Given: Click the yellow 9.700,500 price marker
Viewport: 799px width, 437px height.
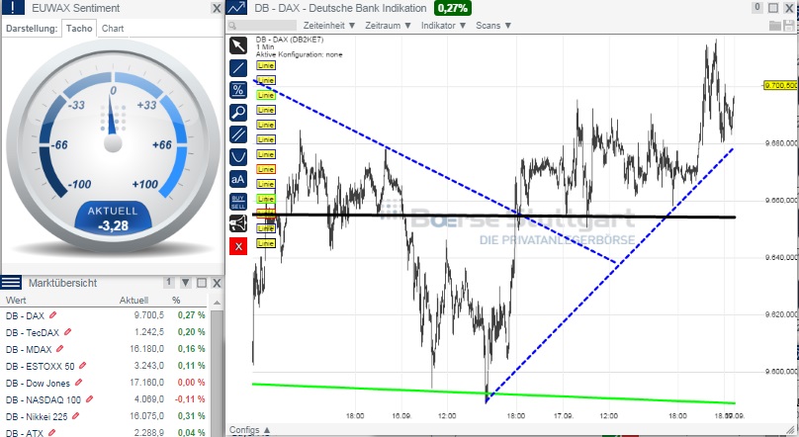Looking at the screenshot, I should pyautogui.click(x=780, y=85).
